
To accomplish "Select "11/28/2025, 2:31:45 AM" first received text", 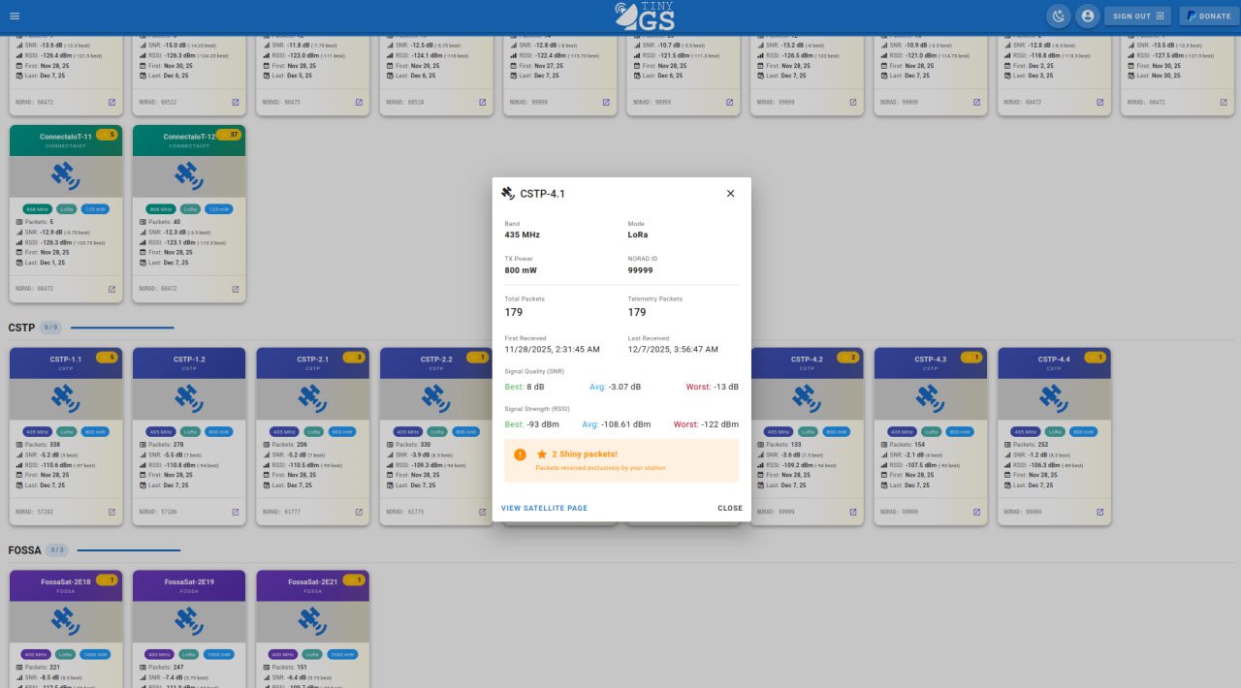I will coord(553,349).
